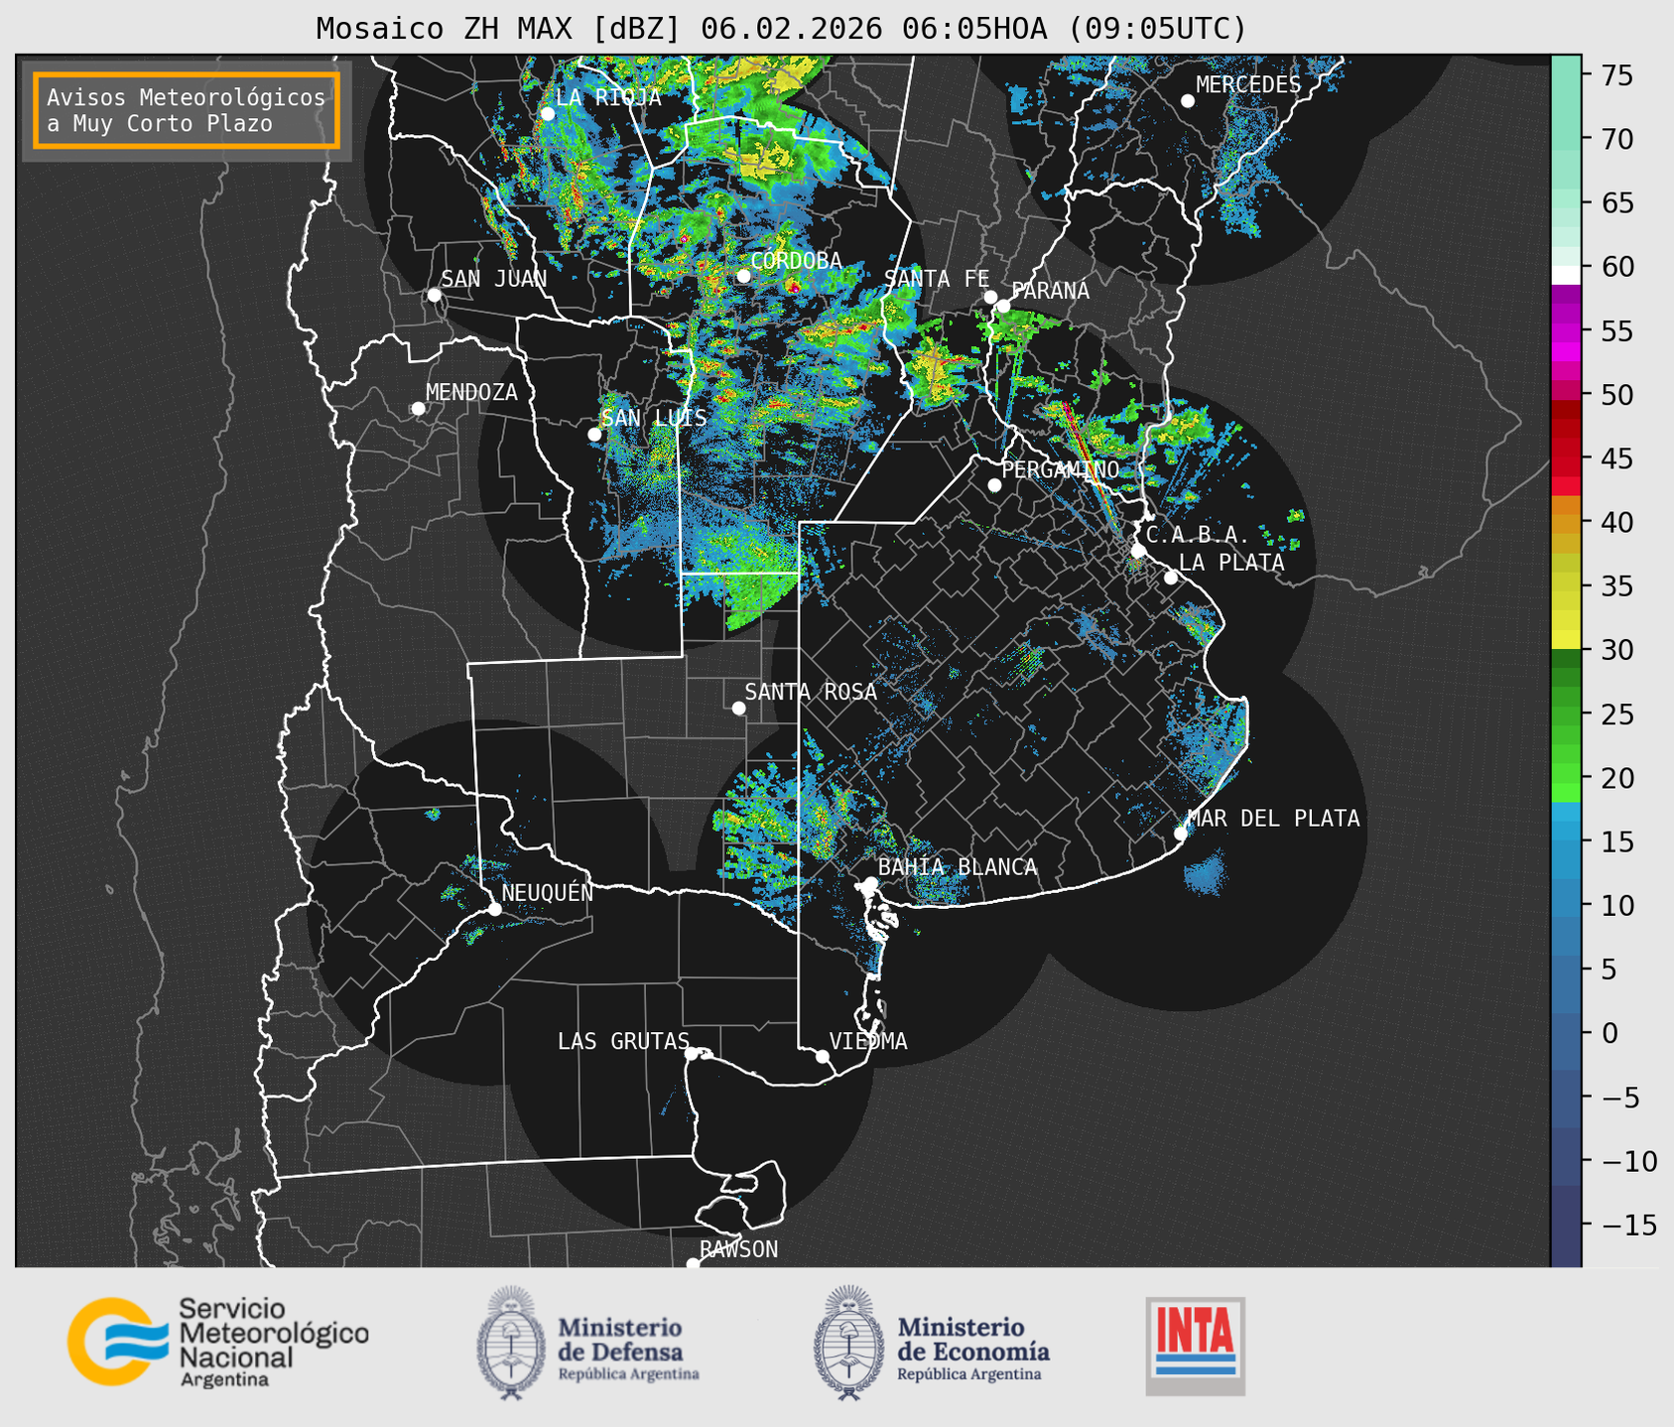Click the Avisos Meteorológicos a Muy Corto Plazo box
The height and width of the screenshot is (1427, 1674).
point(187,110)
